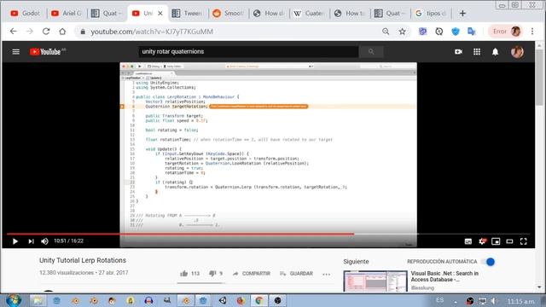Open the create video camera icon
Image resolution: width=546 pixels, height=307 pixels.
(458, 52)
